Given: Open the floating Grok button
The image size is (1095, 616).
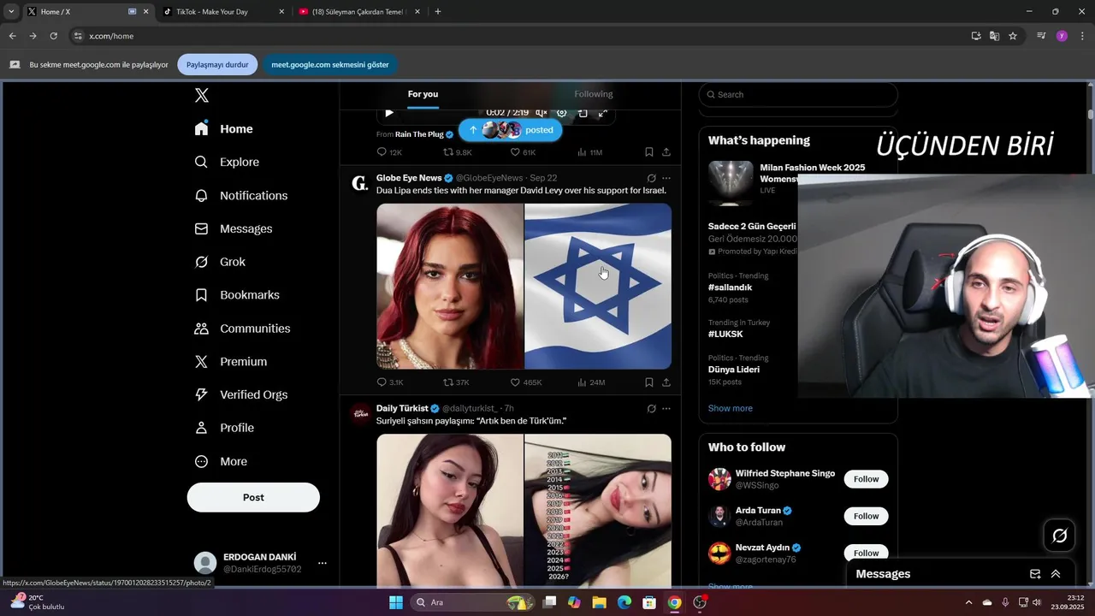Looking at the screenshot, I should (x=1059, y=536).
